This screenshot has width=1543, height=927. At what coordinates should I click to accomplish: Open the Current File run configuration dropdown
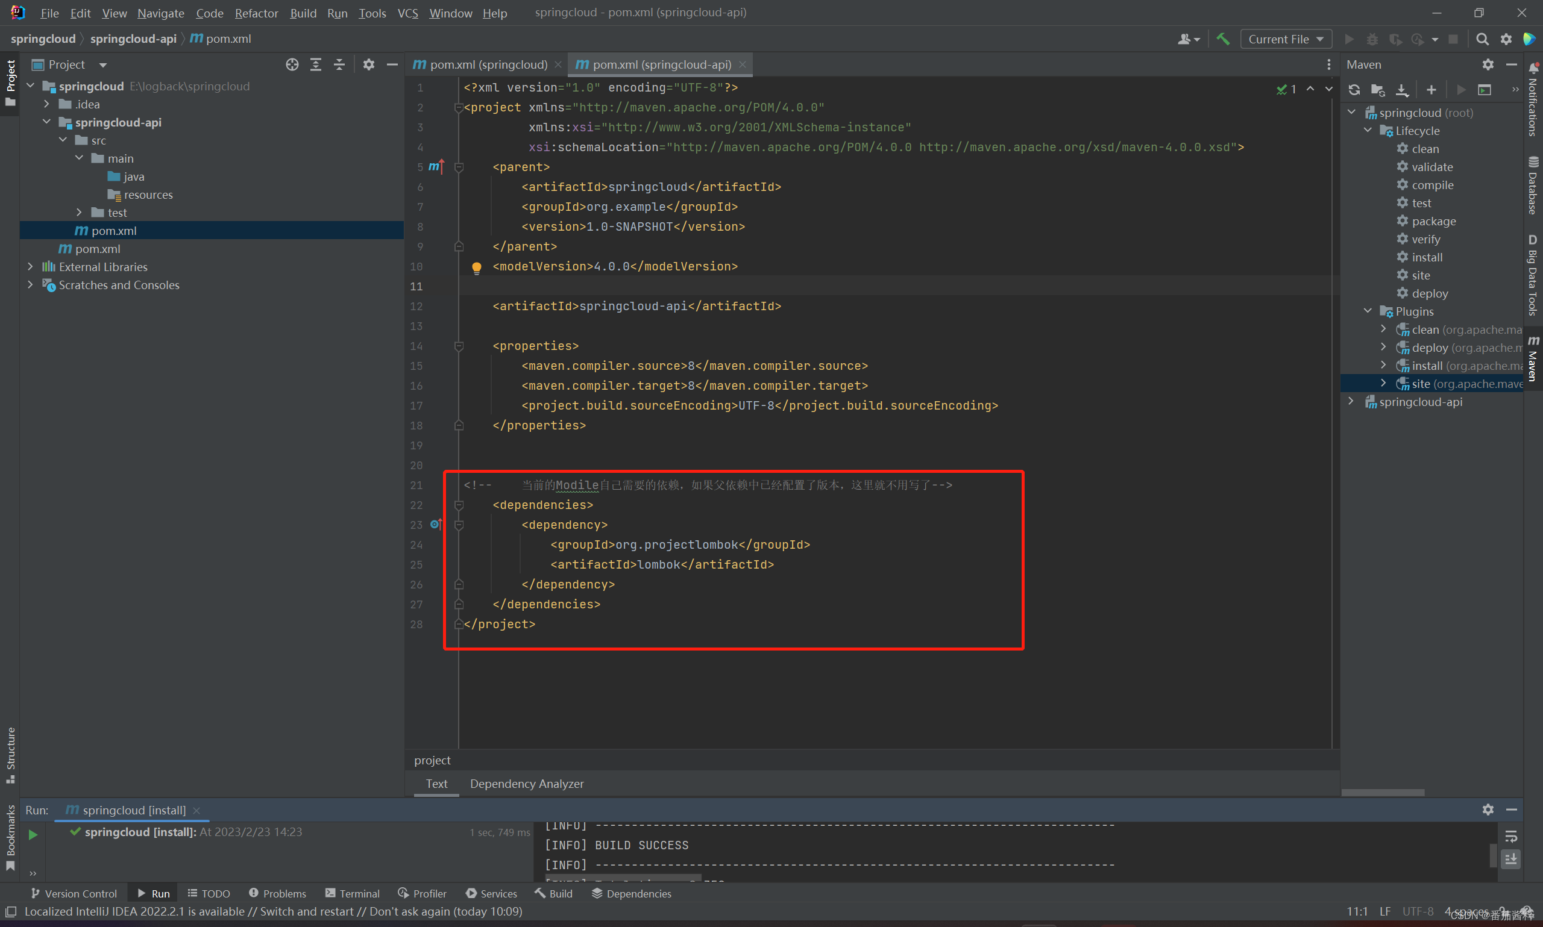[x=1286, y=39]
